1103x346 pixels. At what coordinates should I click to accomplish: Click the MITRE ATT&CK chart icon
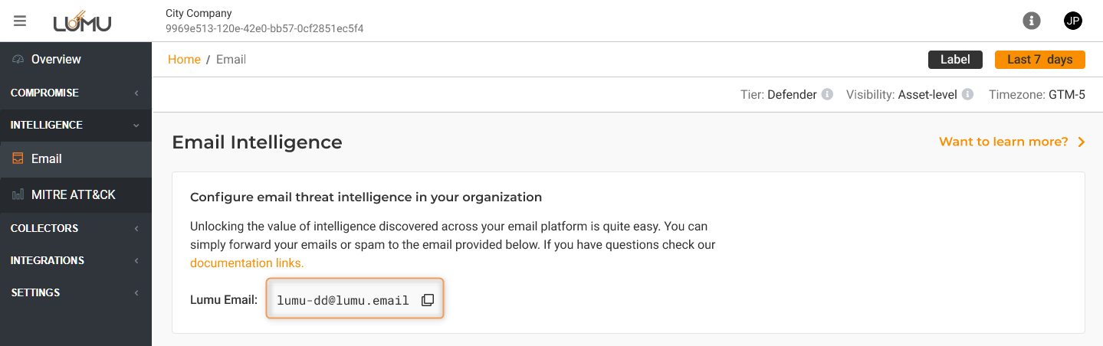tap(18, 195)
